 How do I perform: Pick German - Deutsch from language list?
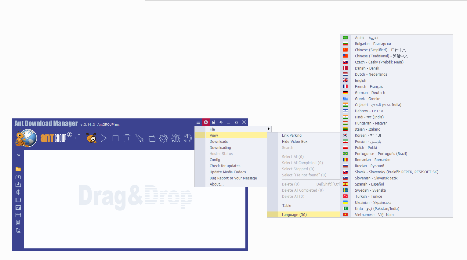pos(370,92)
